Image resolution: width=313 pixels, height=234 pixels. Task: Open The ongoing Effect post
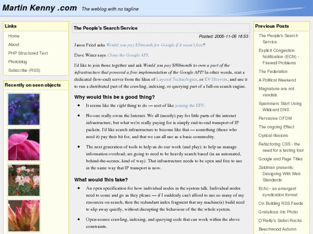(x=276, y=127)
